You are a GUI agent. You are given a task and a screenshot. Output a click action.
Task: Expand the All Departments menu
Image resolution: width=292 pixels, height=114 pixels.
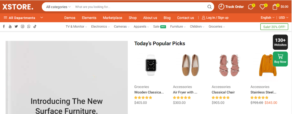[23, 18]
